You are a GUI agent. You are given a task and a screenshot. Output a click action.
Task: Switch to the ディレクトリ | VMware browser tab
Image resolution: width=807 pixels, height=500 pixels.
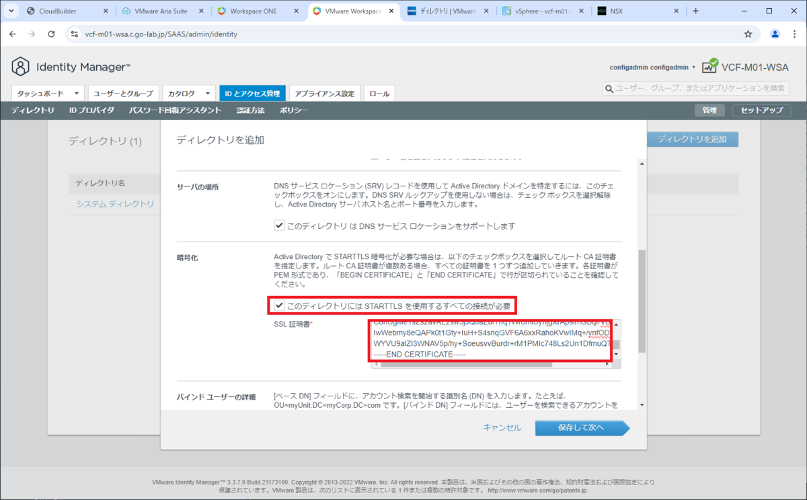click(449, 11)
